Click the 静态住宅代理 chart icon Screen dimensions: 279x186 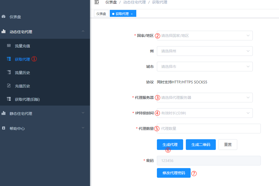coord(3,113)
